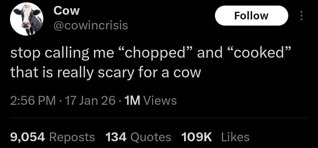Click the 9,054 repost count number
Viewport: 318px width, 148px height.
(28, 137)
